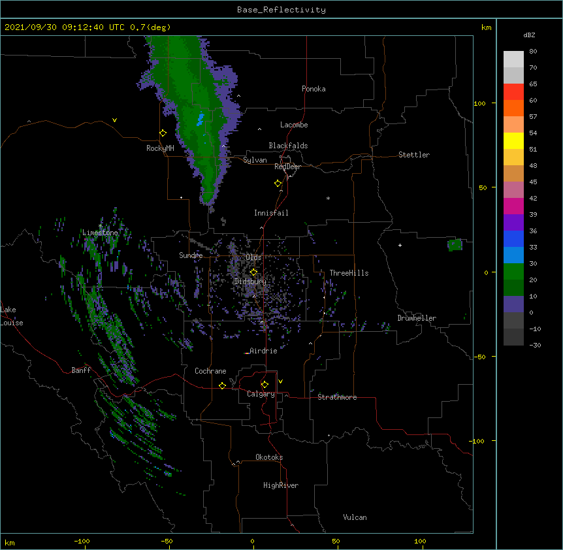
Task: Click the white asterisk east of Innisfail
Action: [328, 199]
